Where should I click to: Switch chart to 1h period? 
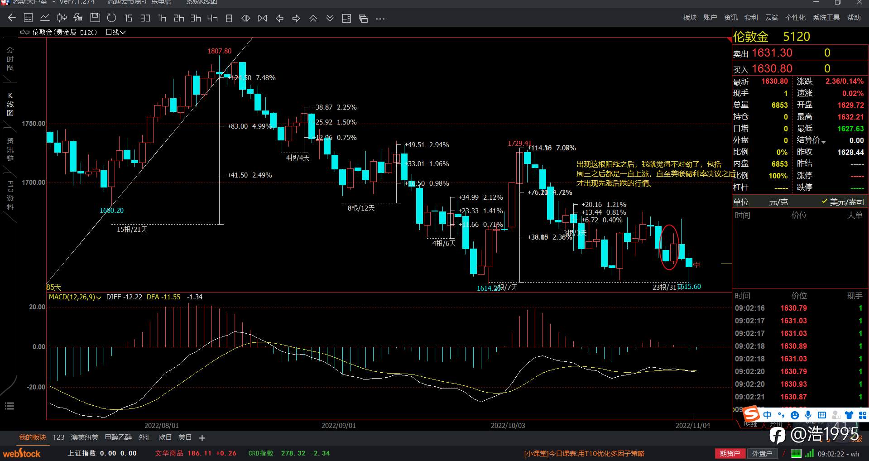(x=162, y=18)
